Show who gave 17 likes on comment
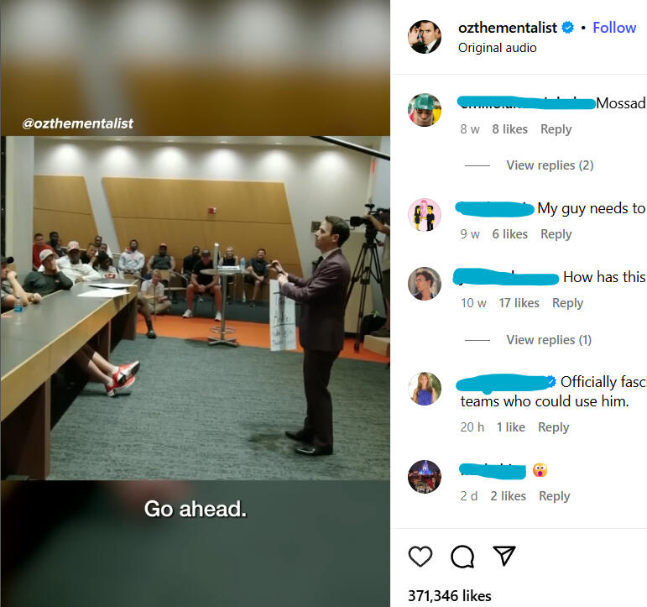This screenshot has width=647, height=607. coord(519,303)
